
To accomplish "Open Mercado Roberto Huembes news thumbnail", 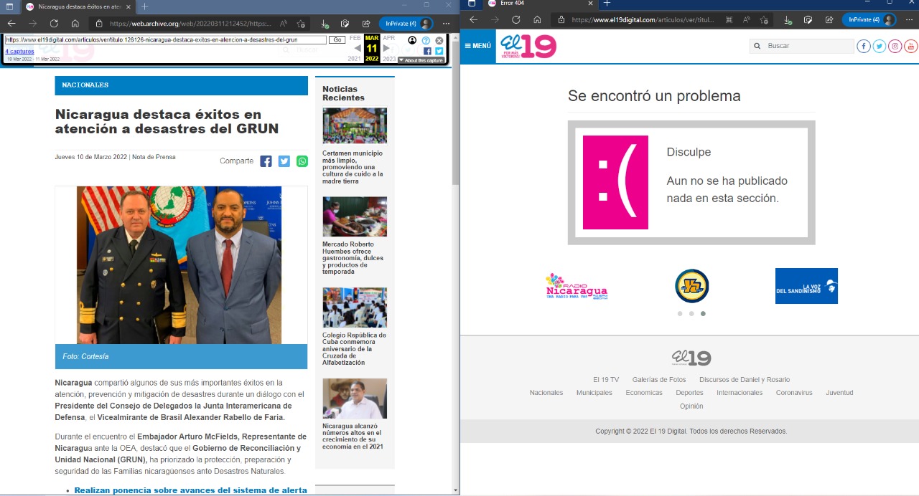I will pos(355,217).
